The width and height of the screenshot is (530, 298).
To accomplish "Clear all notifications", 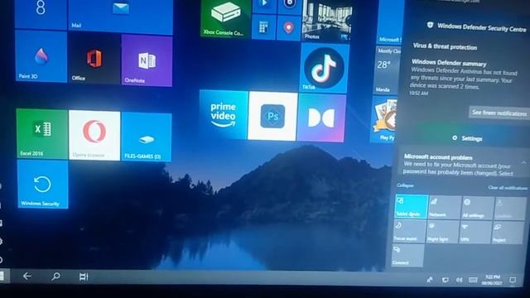I will click(508, 188).
